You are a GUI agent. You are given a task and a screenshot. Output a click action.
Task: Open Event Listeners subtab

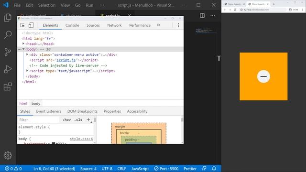tap(49, 111)
